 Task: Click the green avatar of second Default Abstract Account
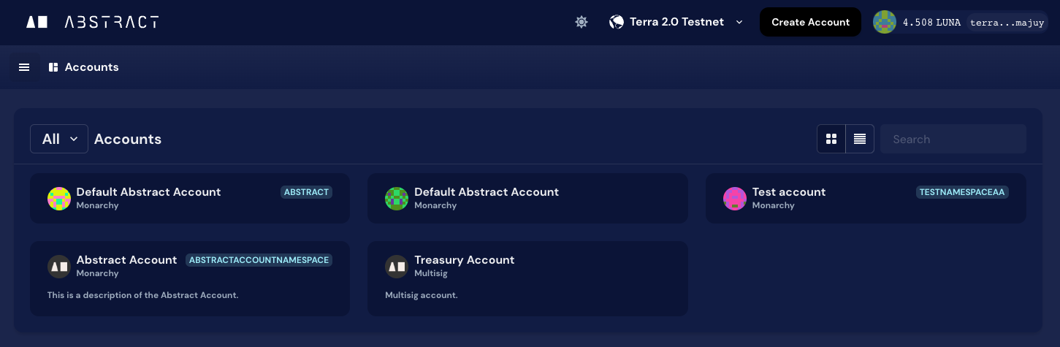coord(397,198)
